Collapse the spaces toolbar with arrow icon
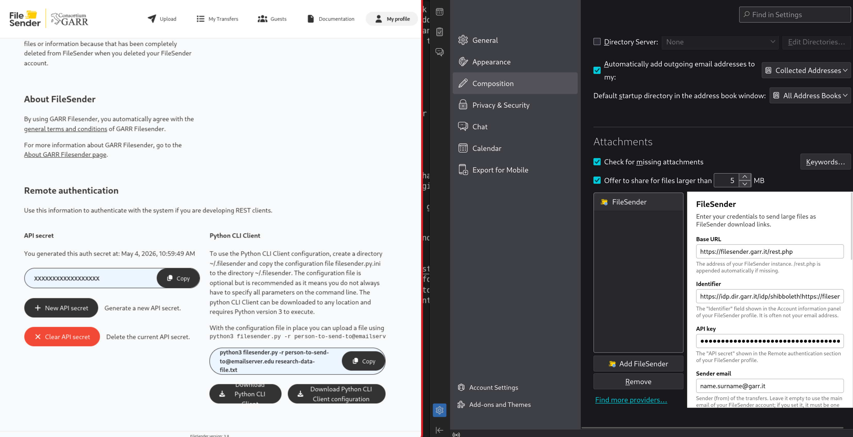 click(440, 430)
